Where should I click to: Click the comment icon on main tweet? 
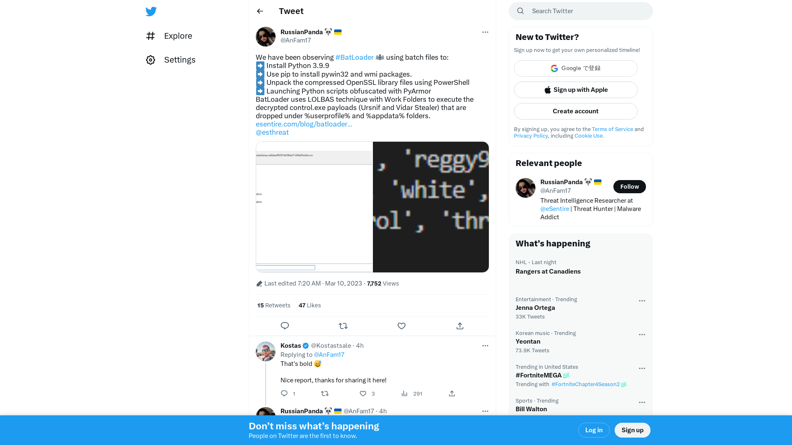tap(285, 326)
